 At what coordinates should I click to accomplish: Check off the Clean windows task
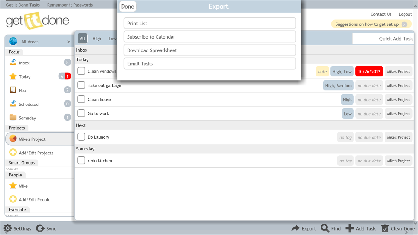81,71
